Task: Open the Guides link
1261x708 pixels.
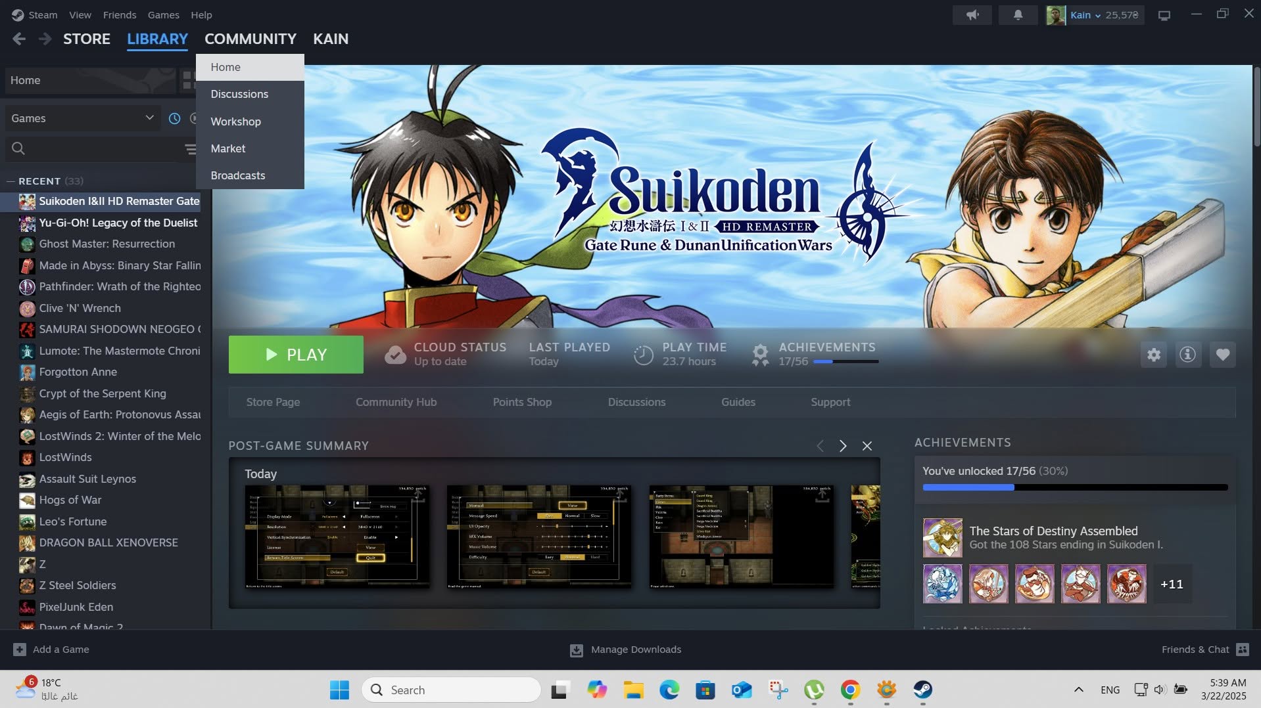Action: pyautogui.click(x=738, y=402)
